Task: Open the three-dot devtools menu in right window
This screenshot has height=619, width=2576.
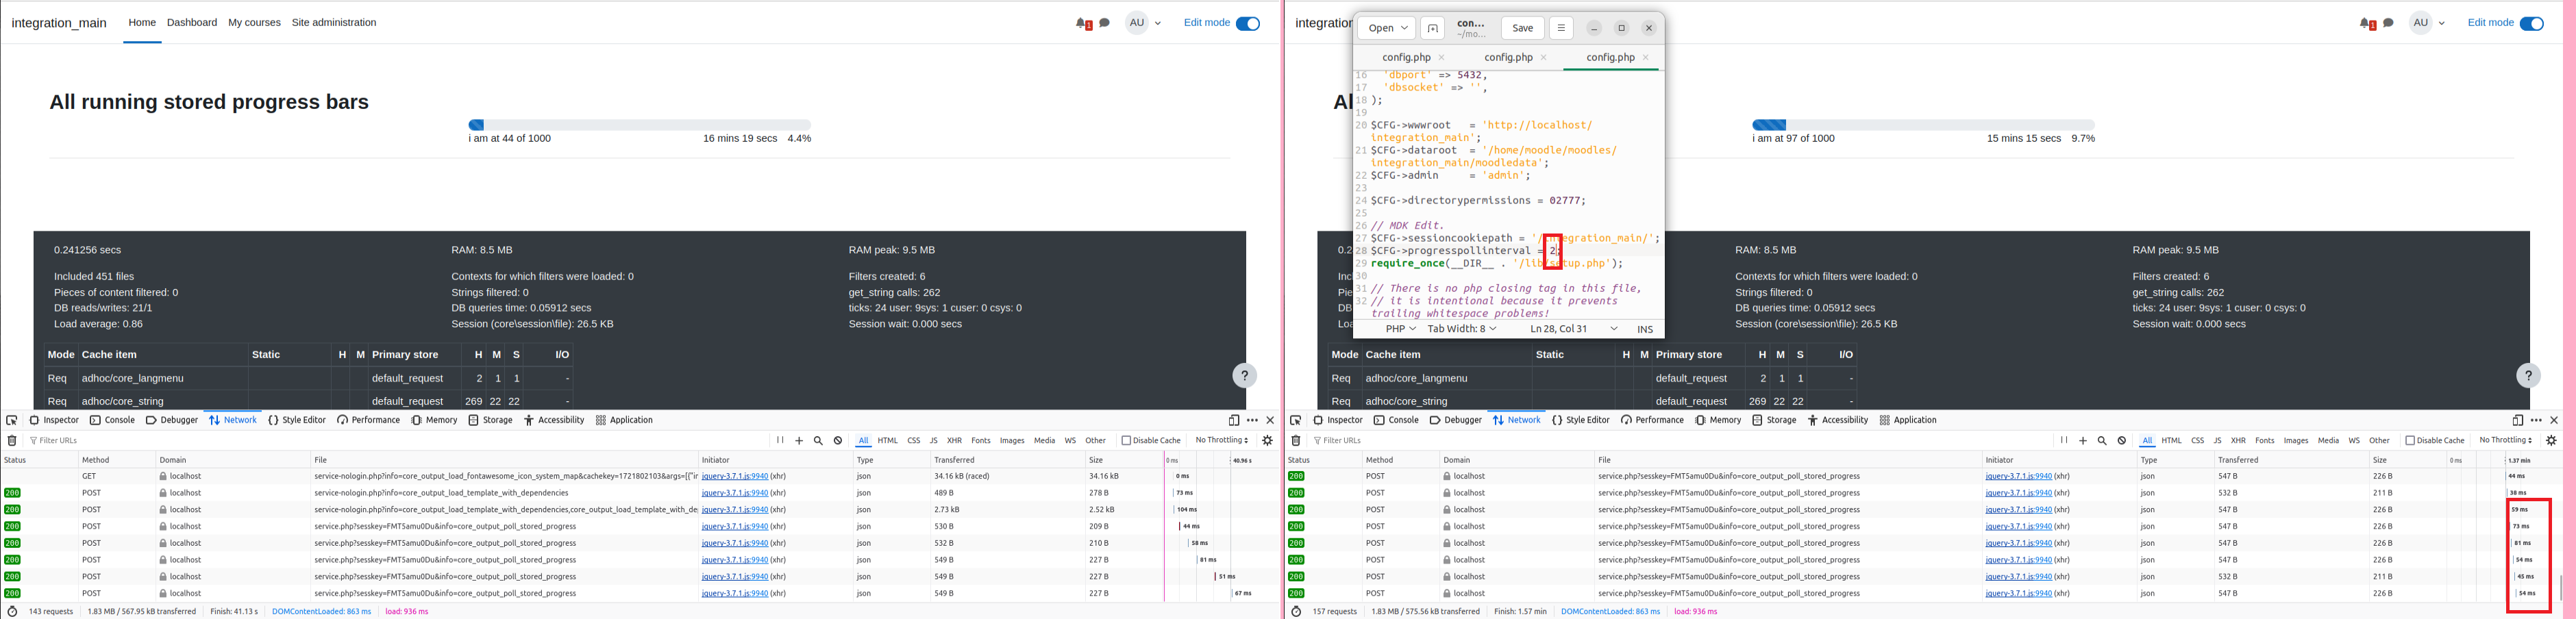Action: [2536, 421]
